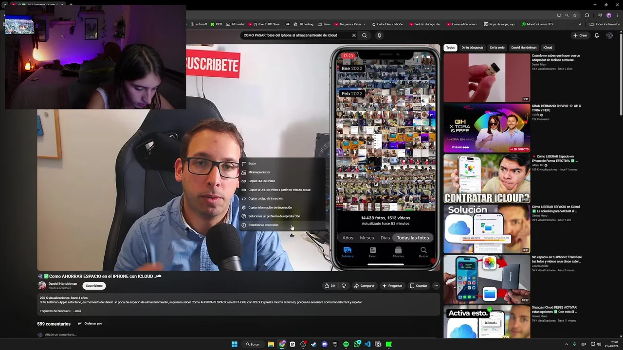Open YouTube notifications bell
Viewport: 623px width, 350px height.
[x=597, y=35]
